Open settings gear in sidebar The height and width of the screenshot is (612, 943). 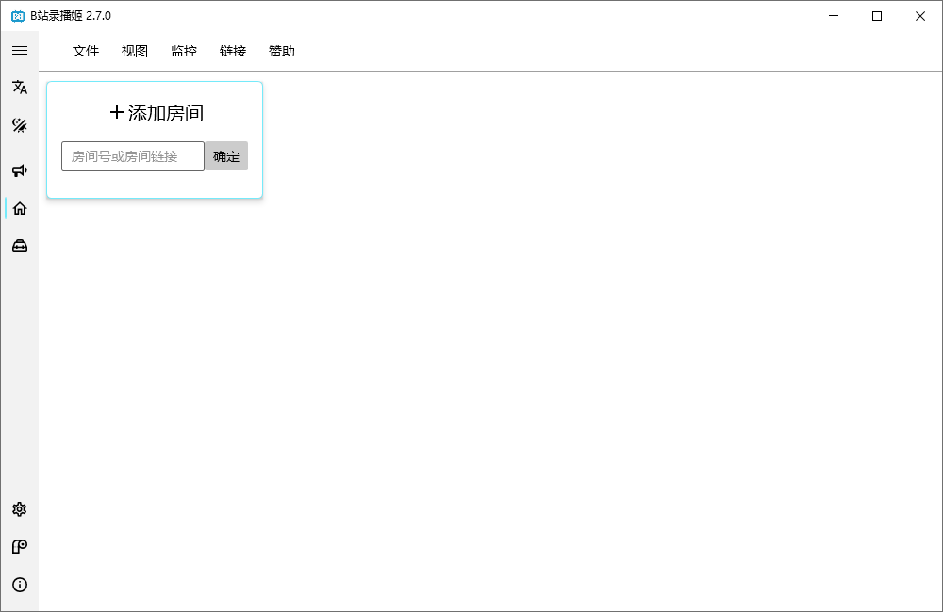pyautogui.click(x=20, y=509)
